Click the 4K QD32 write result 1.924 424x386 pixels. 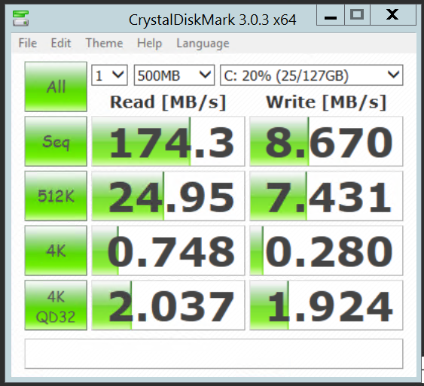[x=326, y=305]
